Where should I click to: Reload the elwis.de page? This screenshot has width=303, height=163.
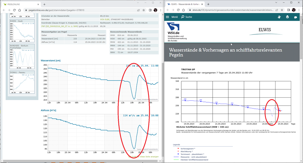pyautogui.click(x=178, y=10)
